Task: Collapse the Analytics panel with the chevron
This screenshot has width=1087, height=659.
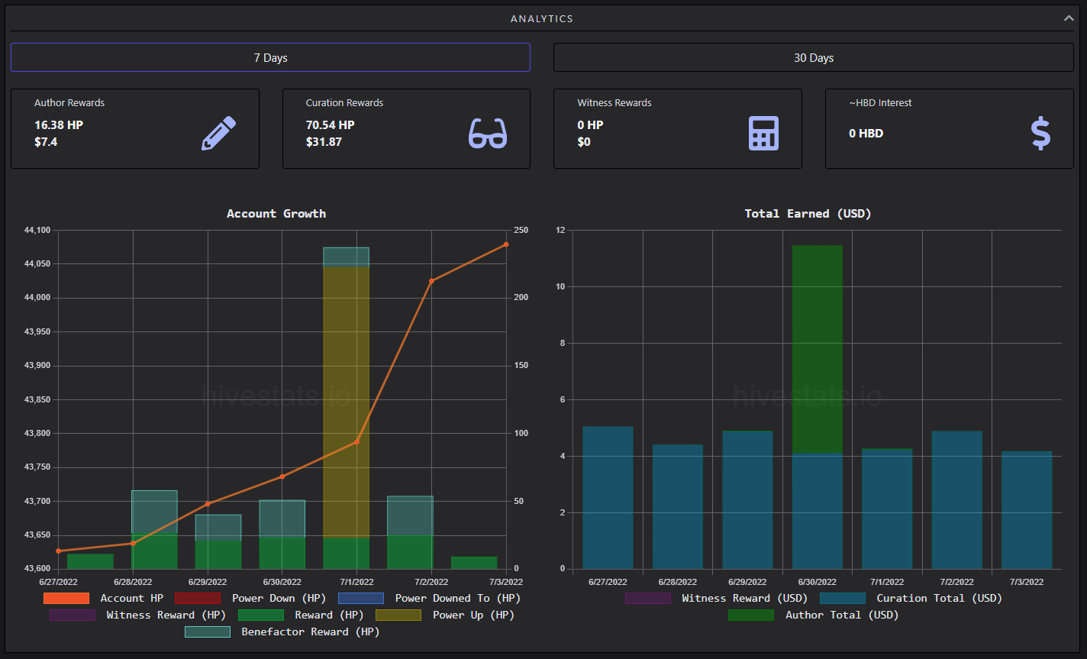Action: click(x=1069, y=18)
